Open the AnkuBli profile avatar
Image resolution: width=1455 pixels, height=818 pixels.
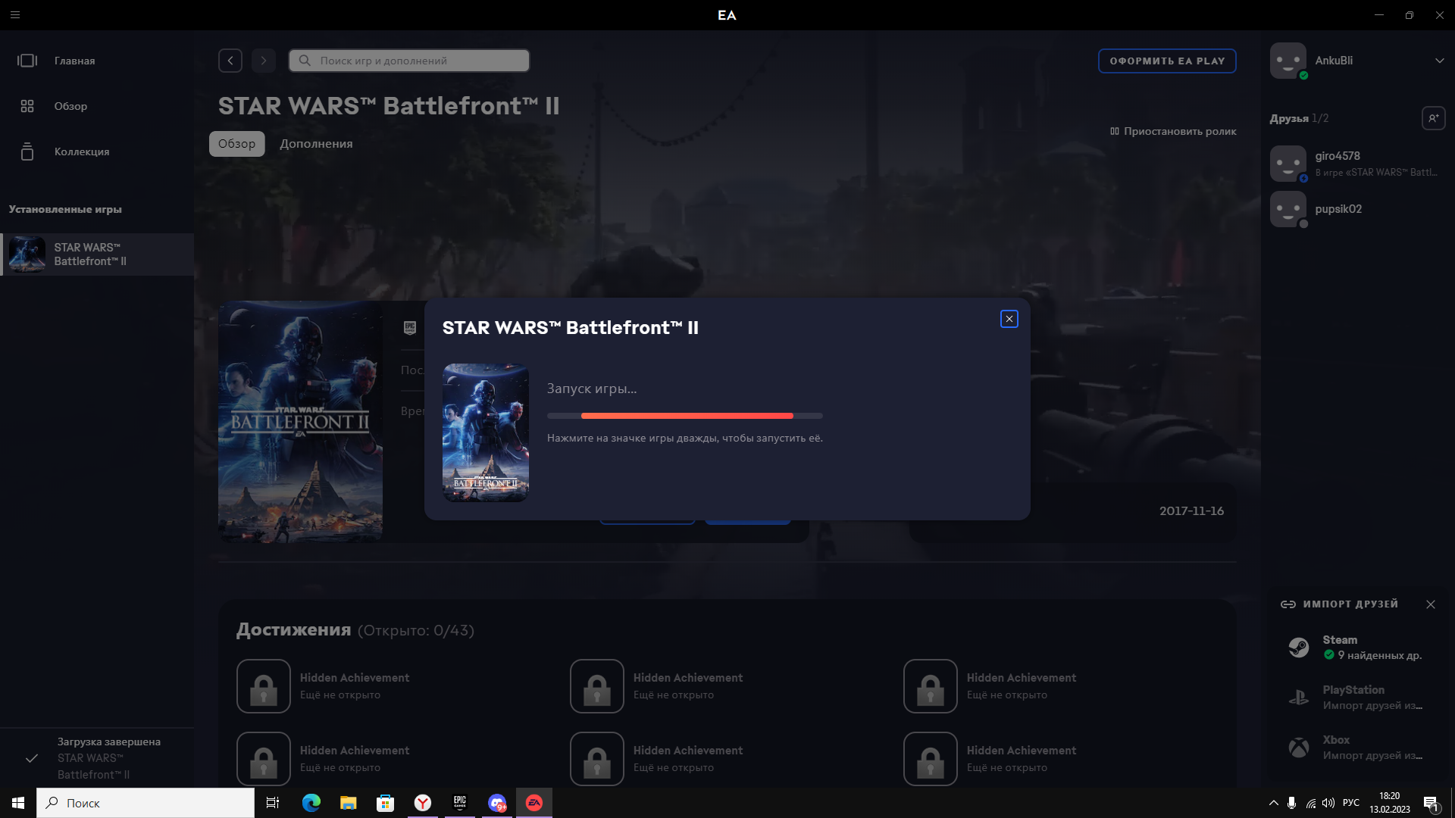tap(1288, 61)
